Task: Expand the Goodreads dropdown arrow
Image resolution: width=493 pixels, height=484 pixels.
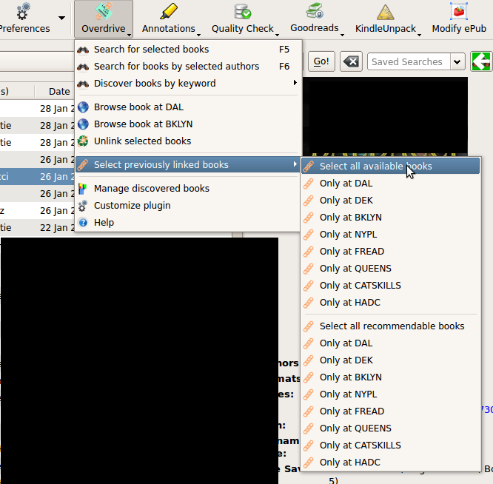Action: pos(342,35)
